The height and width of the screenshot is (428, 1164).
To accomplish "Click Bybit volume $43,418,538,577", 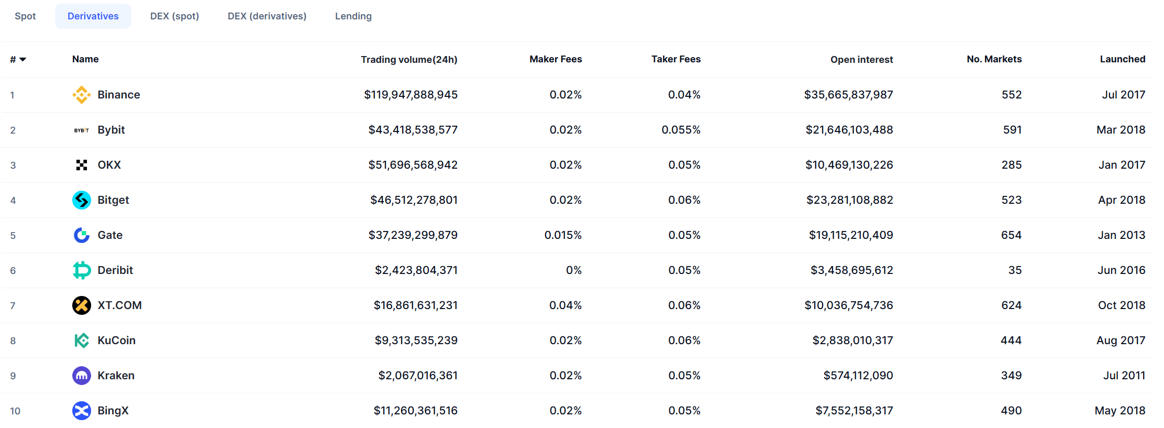I will click(413, 130).
